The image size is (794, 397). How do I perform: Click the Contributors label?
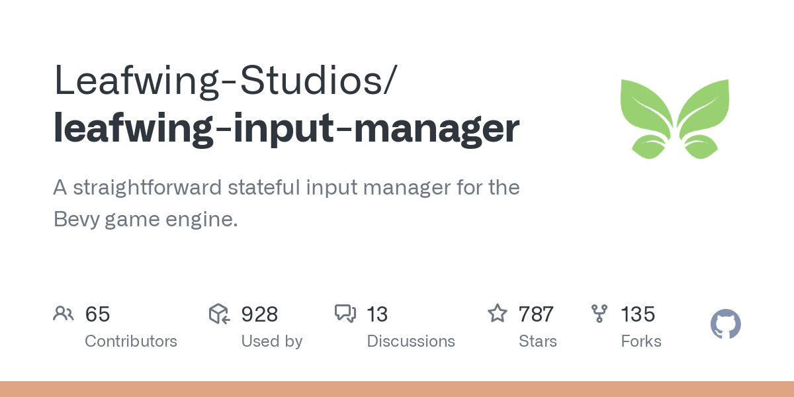coord(131,341)
